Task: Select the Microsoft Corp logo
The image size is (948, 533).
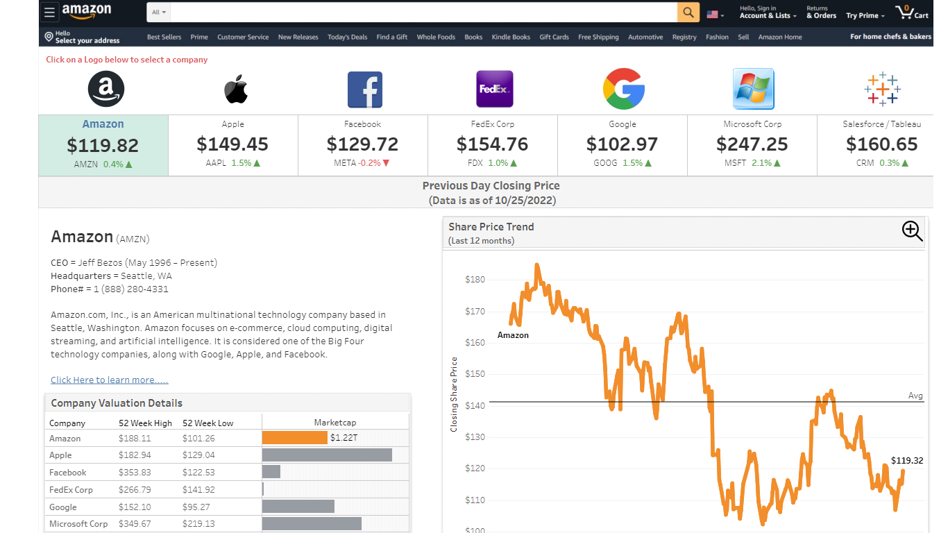Action: [753, 89]
